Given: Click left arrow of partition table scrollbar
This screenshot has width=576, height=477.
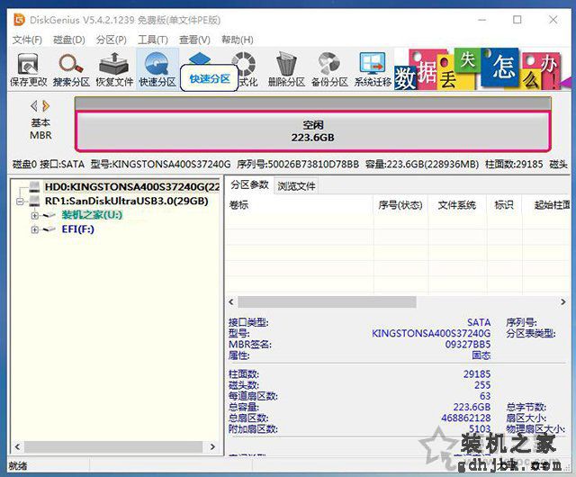Looking at the screenshot, I should pos(231,302).
